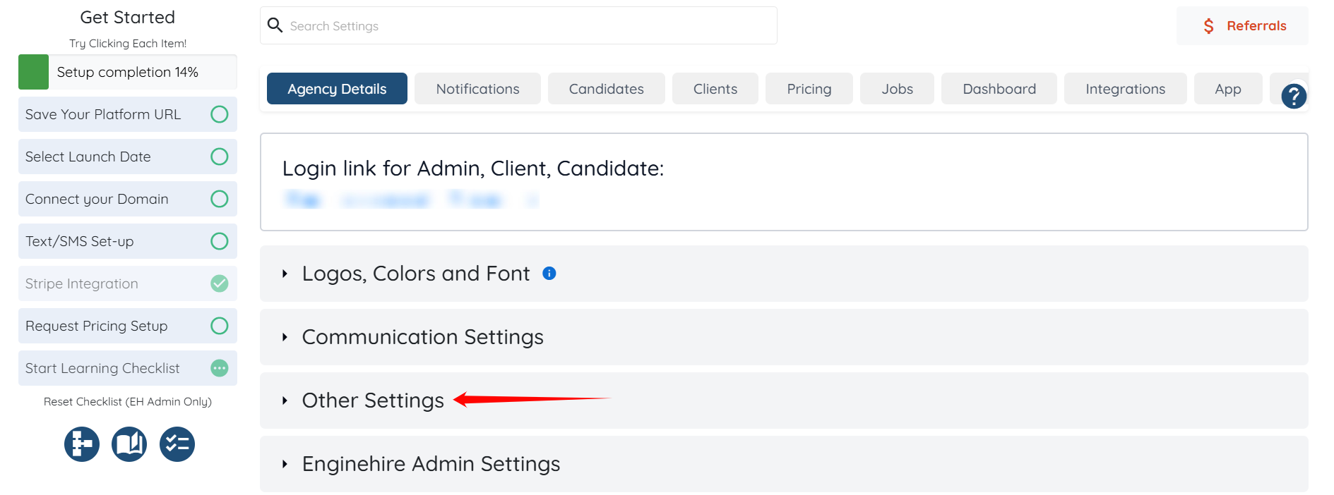Open the Integrations tab
Screen dimensions: 1334x495
[x=1125, y=89]
